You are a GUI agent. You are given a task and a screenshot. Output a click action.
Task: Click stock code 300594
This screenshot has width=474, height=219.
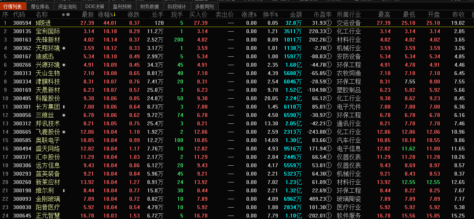22,23
